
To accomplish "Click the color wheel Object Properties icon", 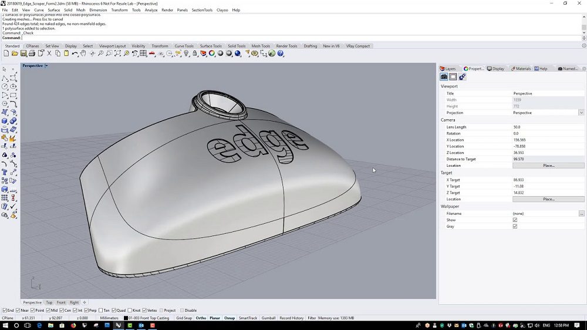I will 212,53.
